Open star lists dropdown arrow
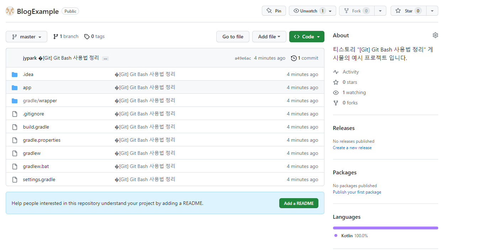Viewport: 492px width, 250px height. tap(432, 11)
